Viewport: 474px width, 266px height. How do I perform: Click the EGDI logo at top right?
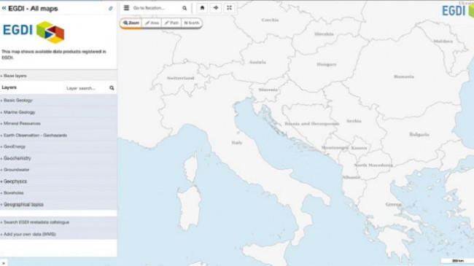click(458, 11)
